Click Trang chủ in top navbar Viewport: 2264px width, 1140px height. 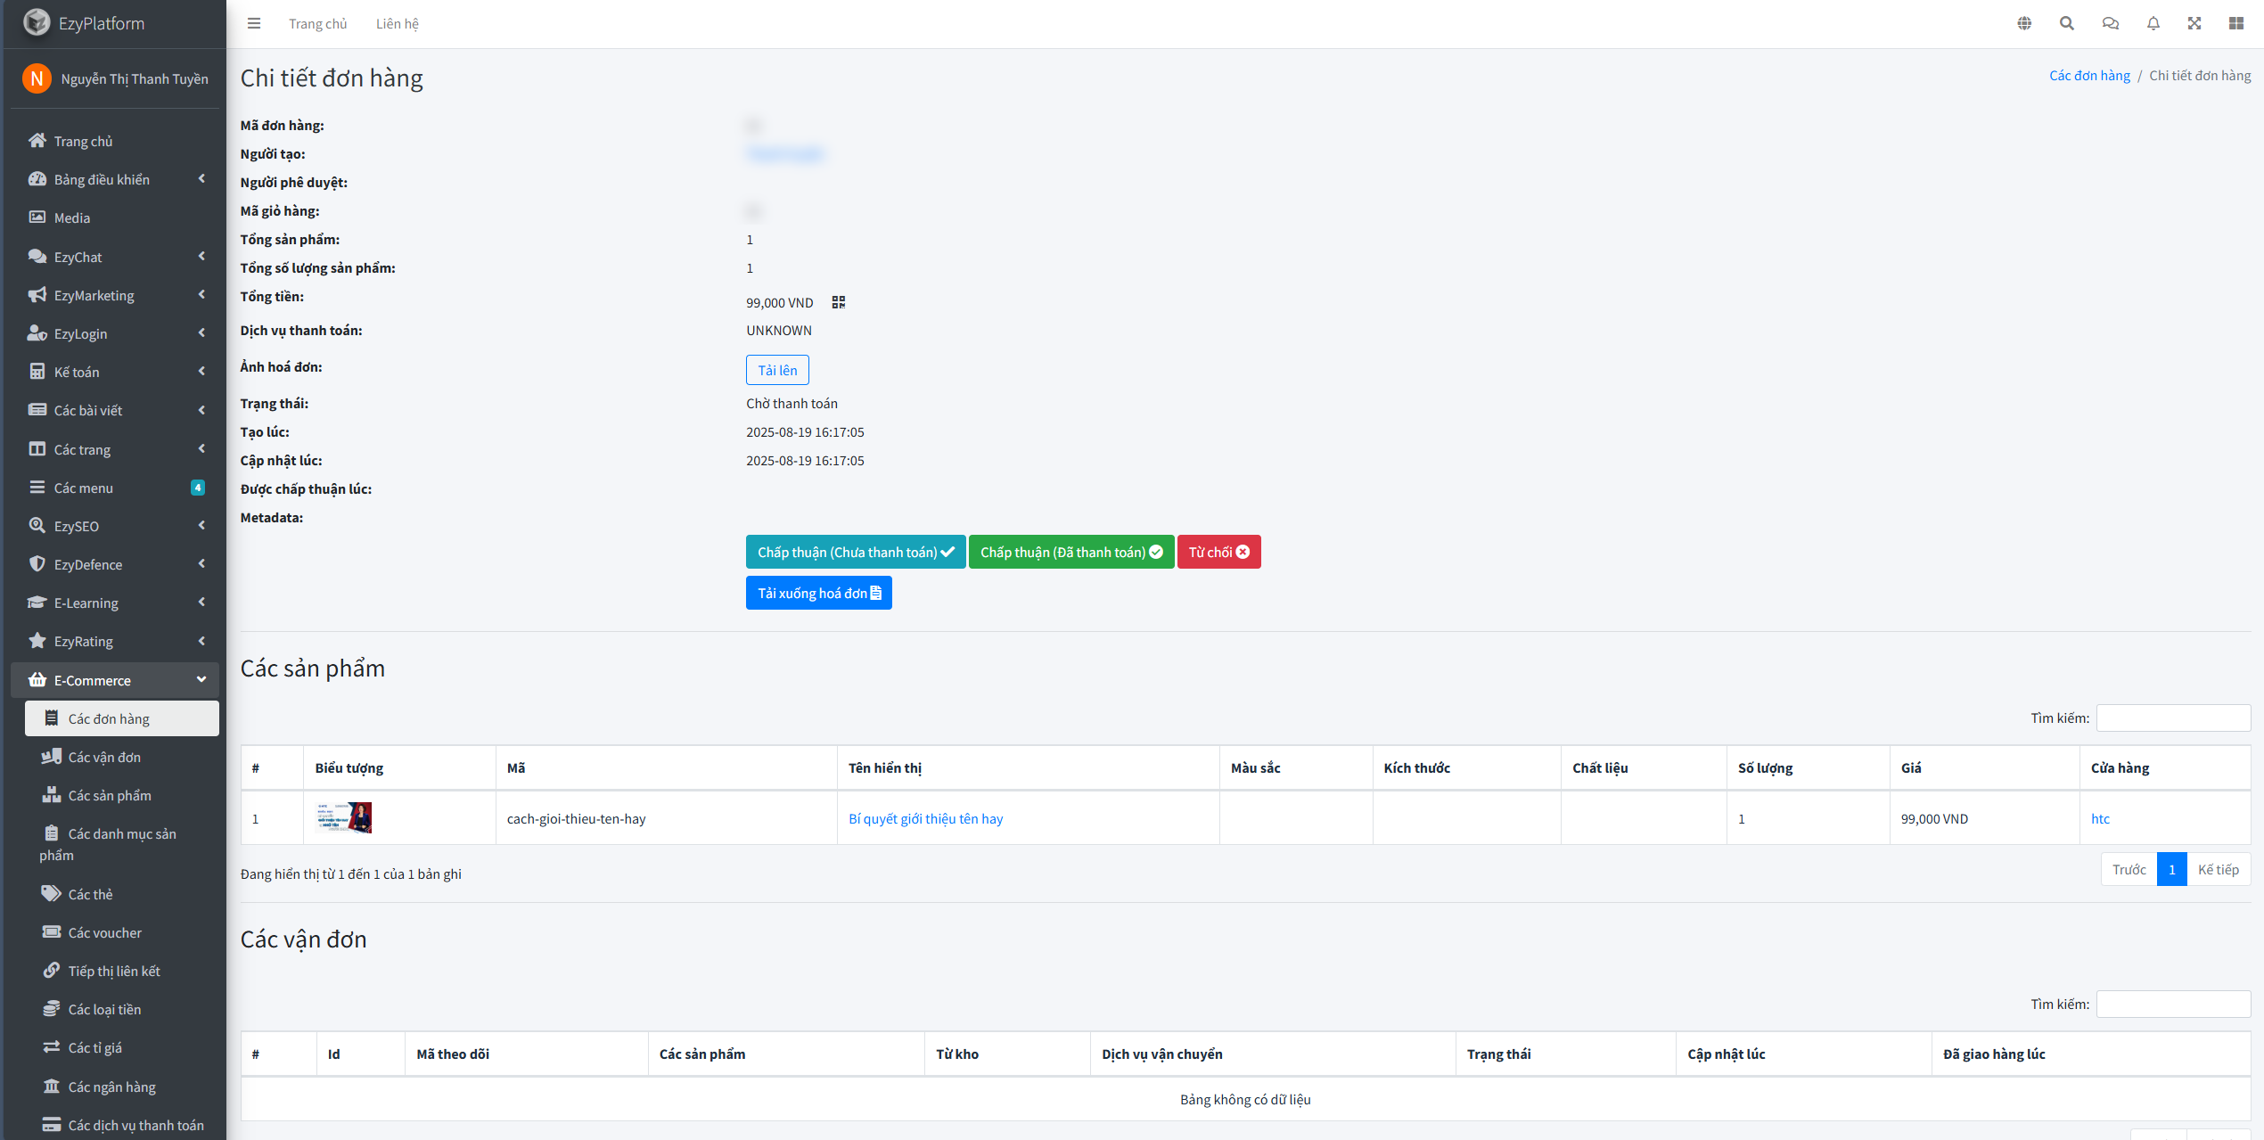pos(317,23)
